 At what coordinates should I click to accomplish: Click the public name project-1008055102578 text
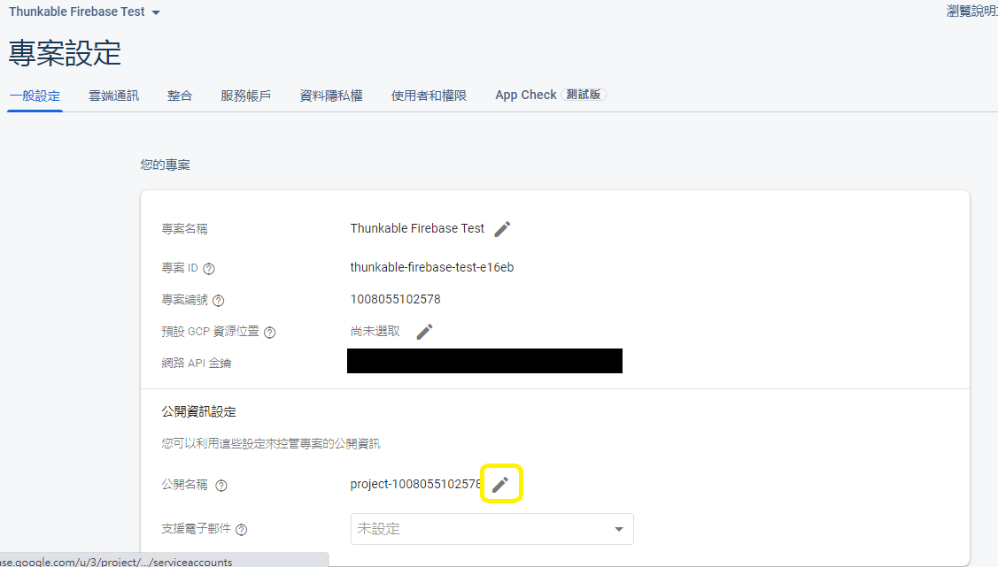[415, 485]
